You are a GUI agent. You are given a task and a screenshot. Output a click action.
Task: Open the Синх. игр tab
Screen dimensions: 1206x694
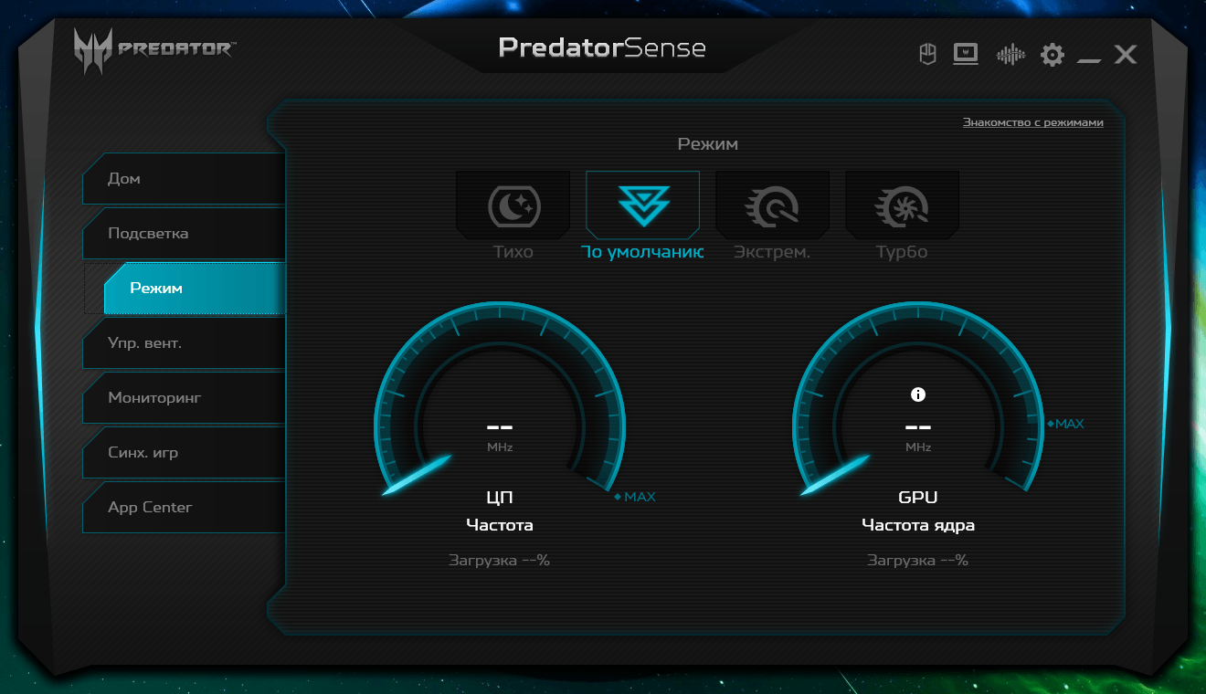(x=185, y=453)
